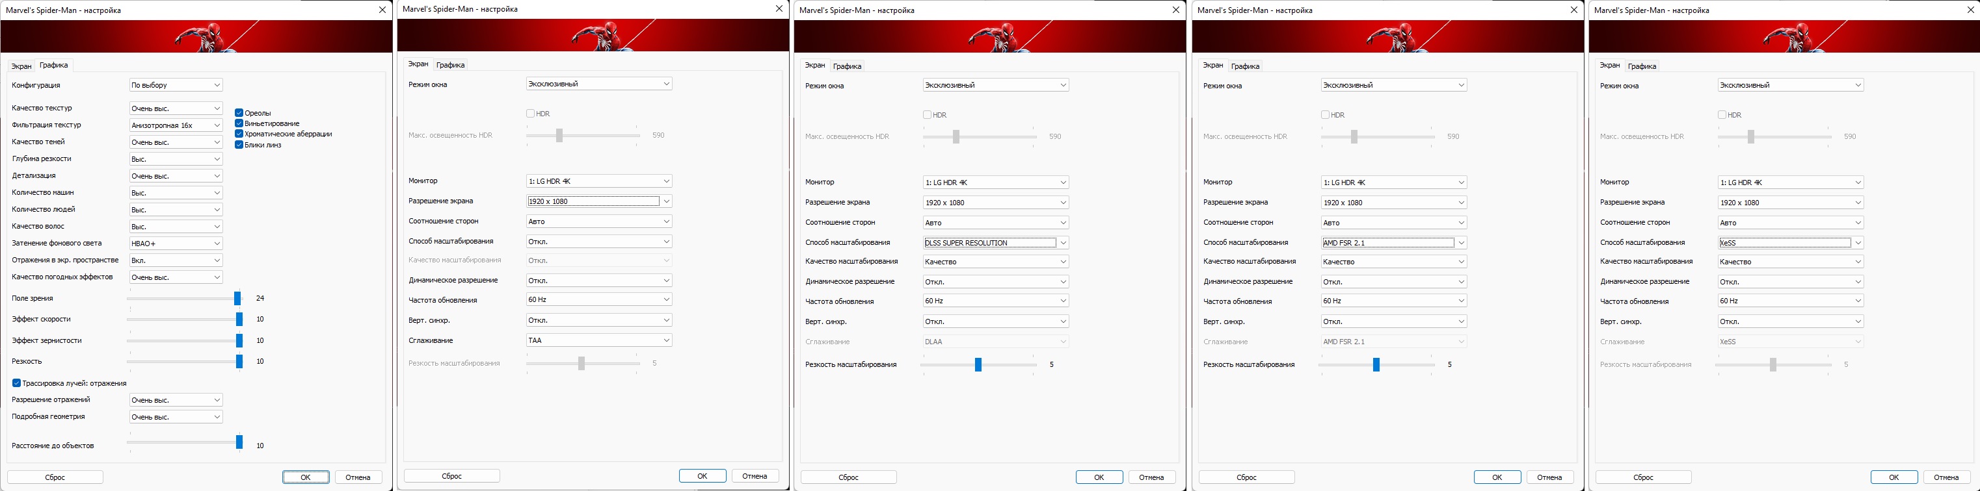Open Верт. синхр. dropdown in XeSS window

coord(1790,321)
